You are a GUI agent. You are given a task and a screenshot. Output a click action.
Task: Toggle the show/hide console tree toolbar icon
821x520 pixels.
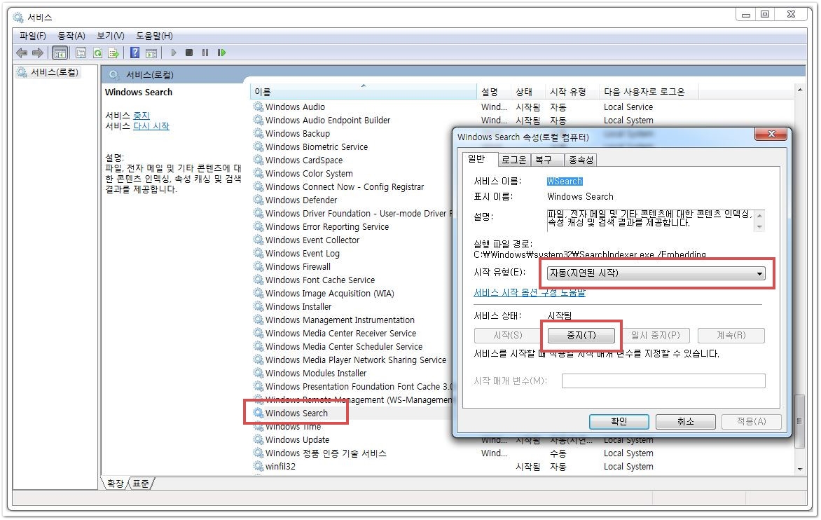point(60,53)
